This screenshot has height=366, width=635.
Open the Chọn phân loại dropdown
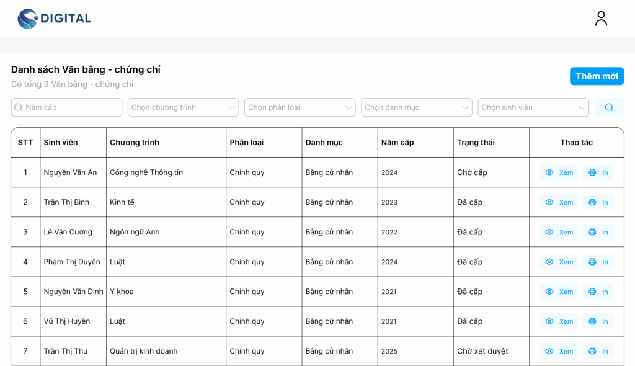tap(300, 107)
